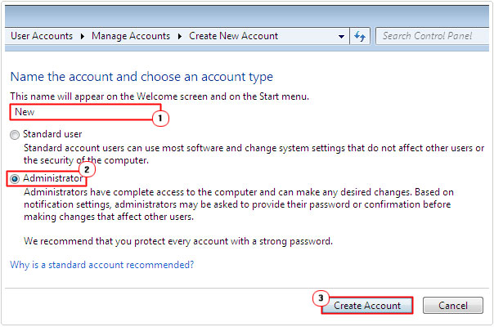The height and width of the screenshot is (327, 494).
Task: Click the numbered marker 1 circle
Action: click(x=160, y=119)
